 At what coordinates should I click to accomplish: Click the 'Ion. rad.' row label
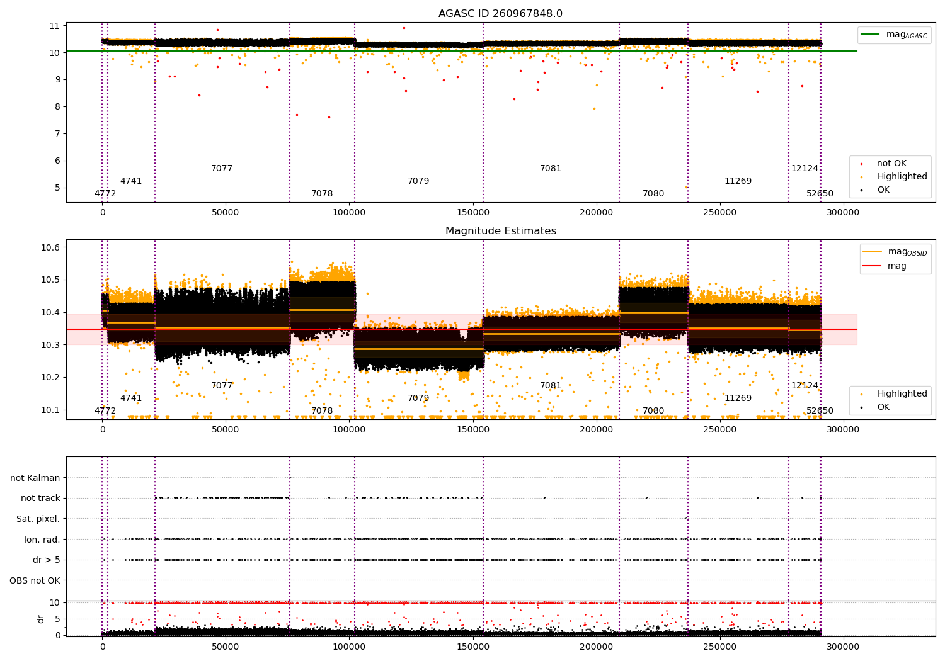42,540
